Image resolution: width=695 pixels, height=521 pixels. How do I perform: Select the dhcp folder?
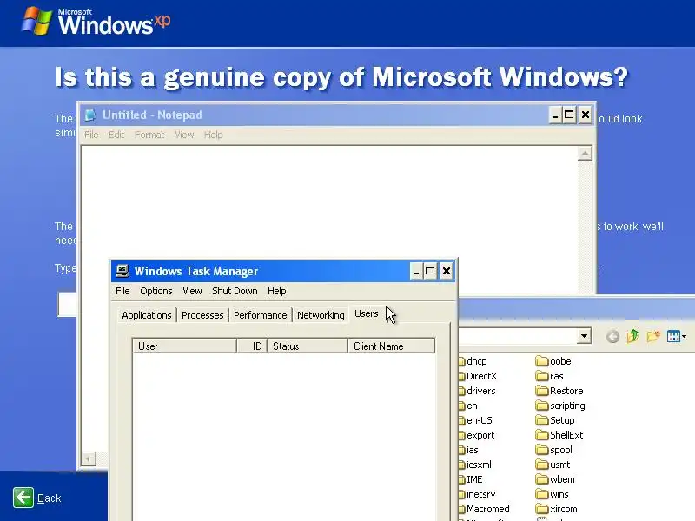click(x=473, y=361)
